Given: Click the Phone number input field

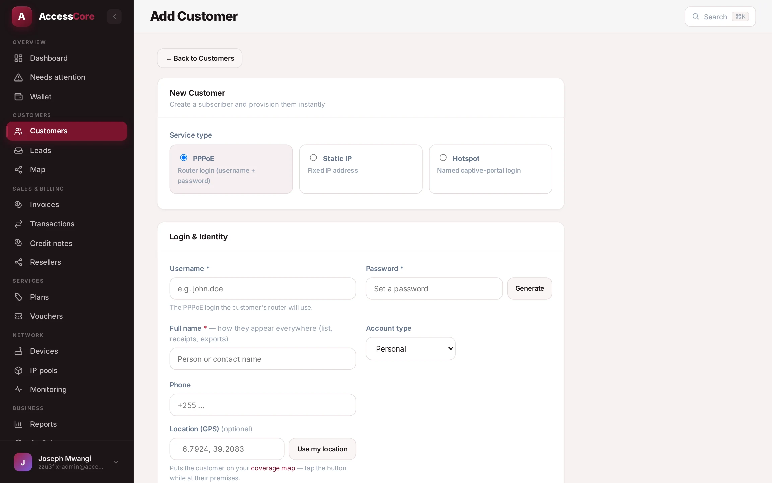Looking at the screenshot, I should 262,405.
